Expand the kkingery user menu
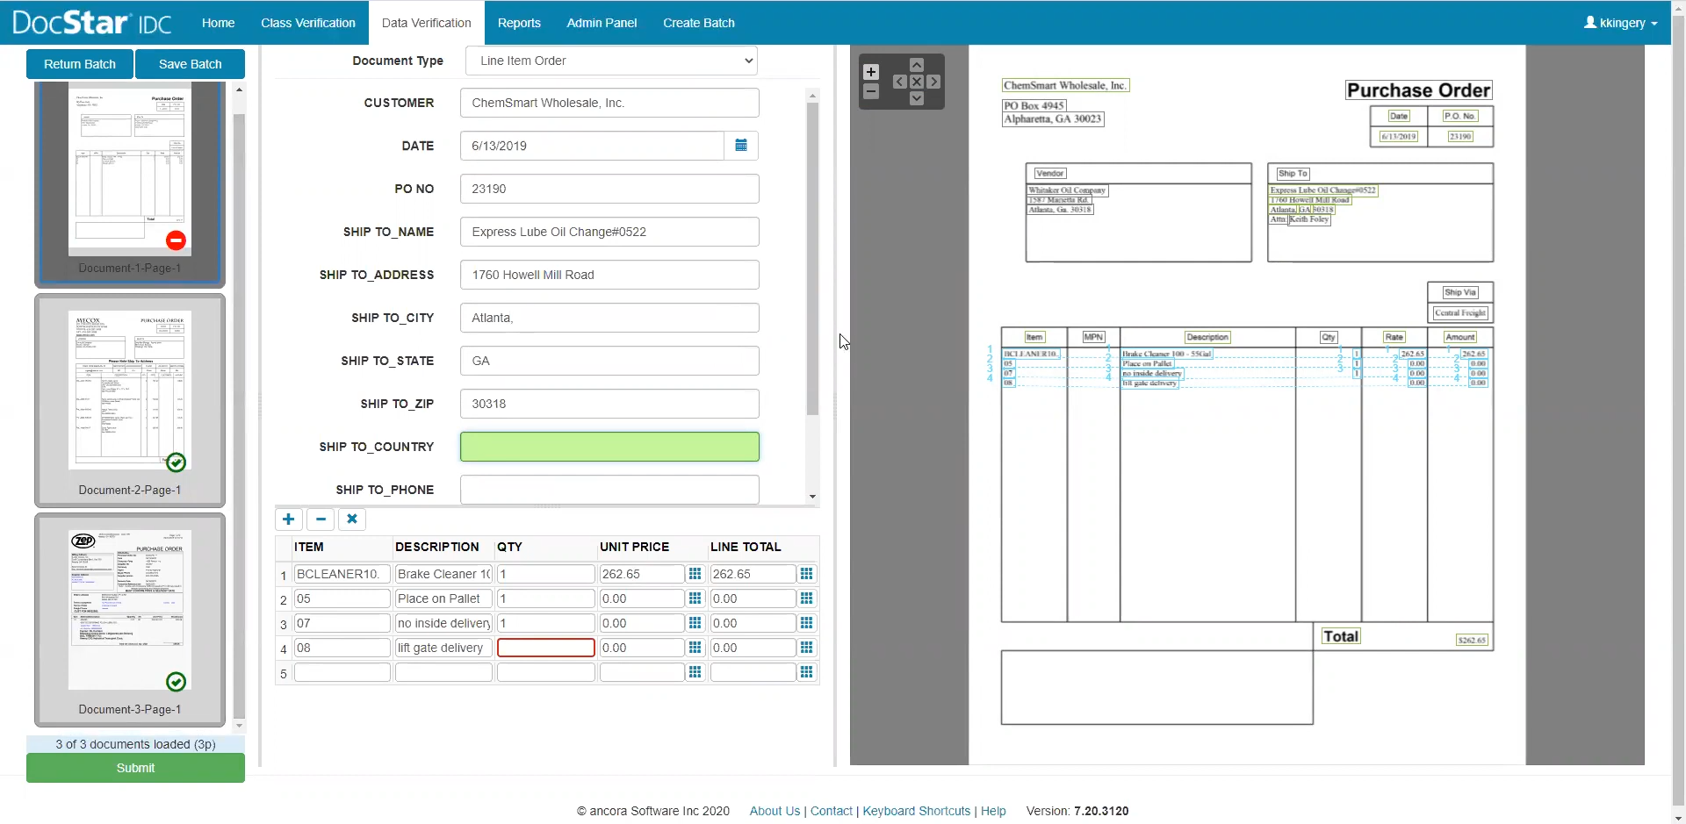 pyautogui.click(x=1620, y=23)
